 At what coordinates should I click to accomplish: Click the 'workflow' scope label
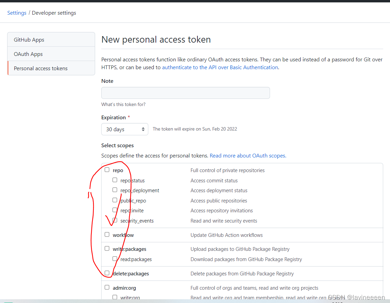(123, 235)
